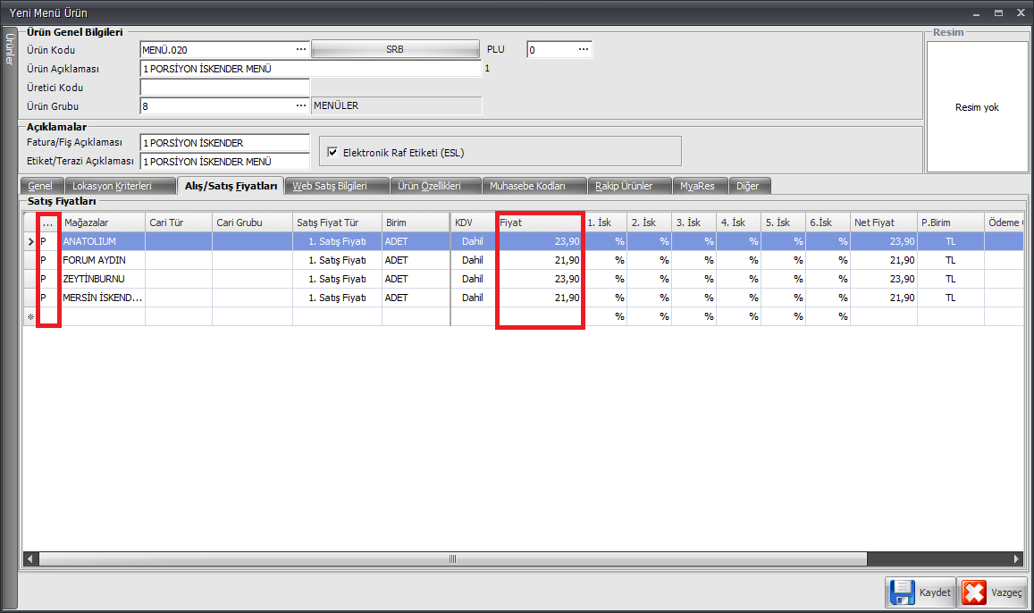This screenshot has height=613, width=1034.
Task: Switch to the Genel tab
Action: pos(40,186)
